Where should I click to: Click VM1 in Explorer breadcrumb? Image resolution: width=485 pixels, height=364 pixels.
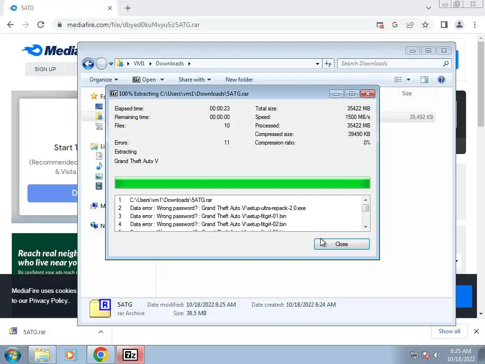139,64
